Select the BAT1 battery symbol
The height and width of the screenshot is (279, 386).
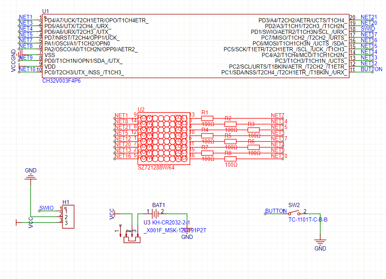click(155, 214)
